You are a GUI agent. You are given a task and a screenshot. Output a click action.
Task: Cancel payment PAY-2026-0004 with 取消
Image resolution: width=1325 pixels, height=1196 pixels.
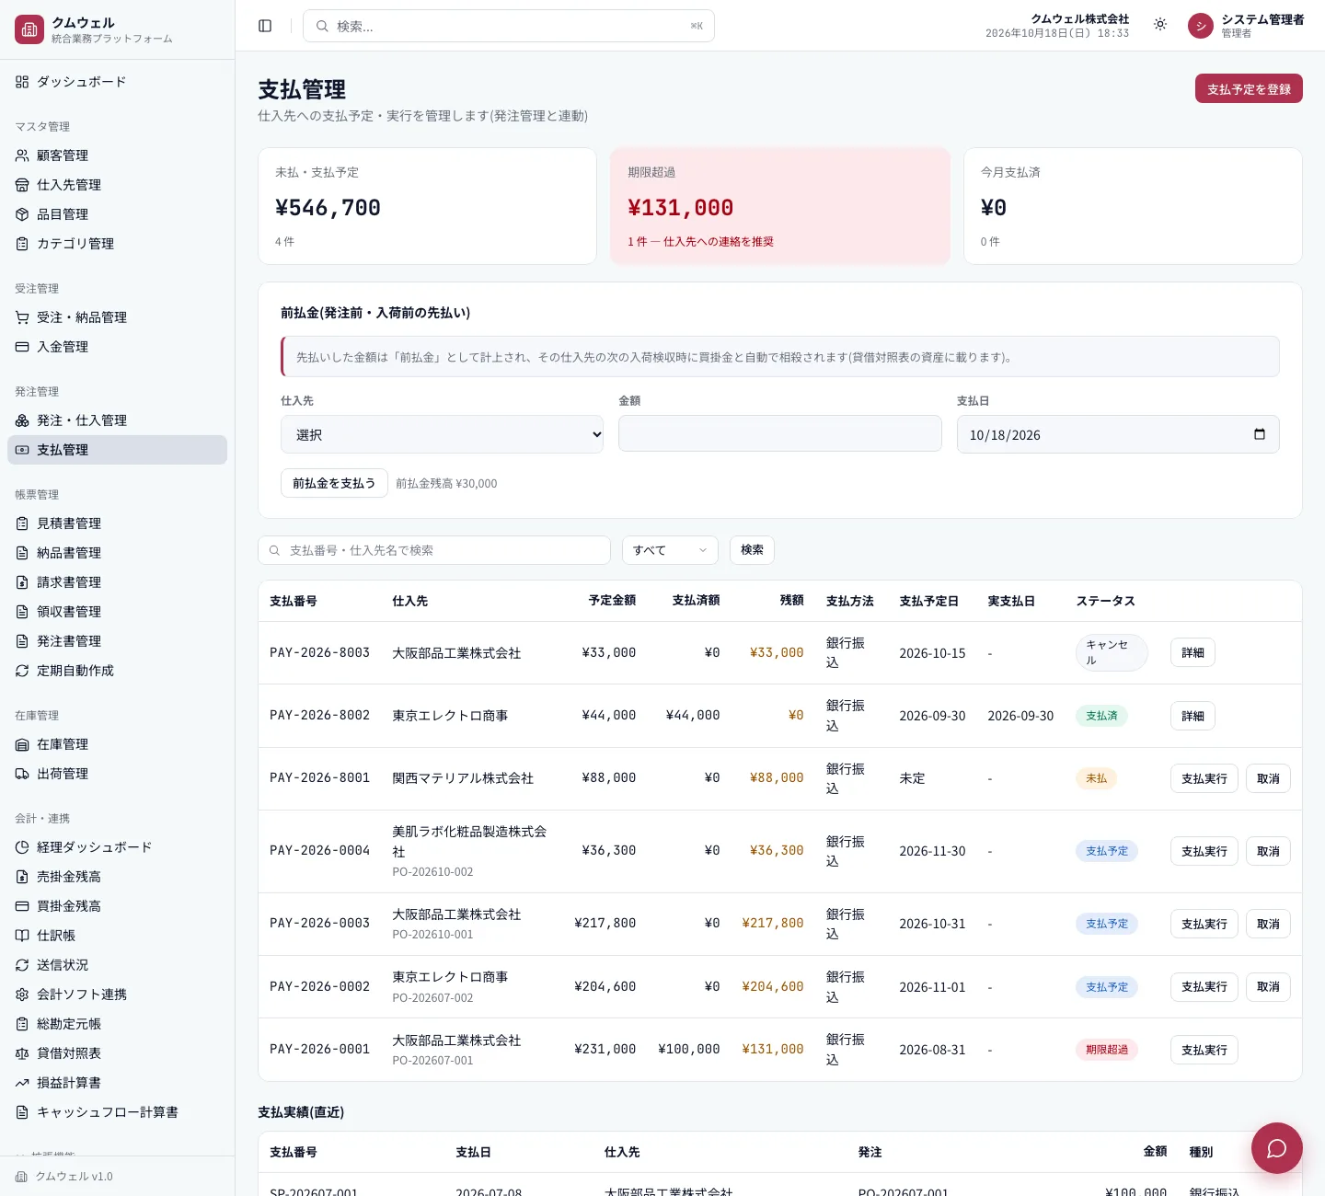point(1268,851)
